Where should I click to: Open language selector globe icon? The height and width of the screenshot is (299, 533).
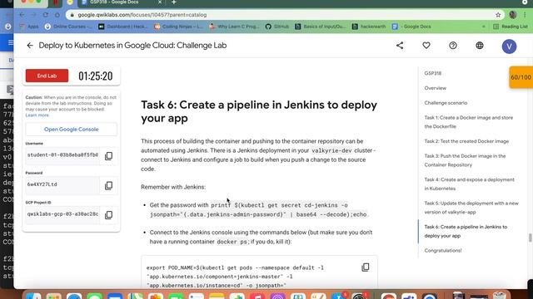click(480, 46)
